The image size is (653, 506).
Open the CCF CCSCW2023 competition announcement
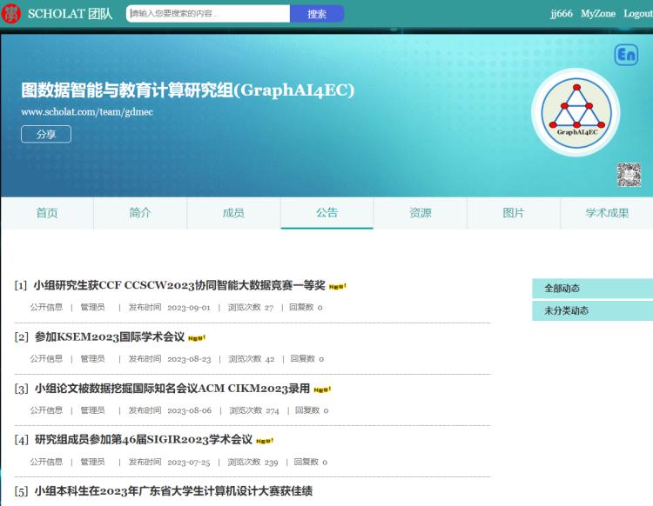point(179,285)
